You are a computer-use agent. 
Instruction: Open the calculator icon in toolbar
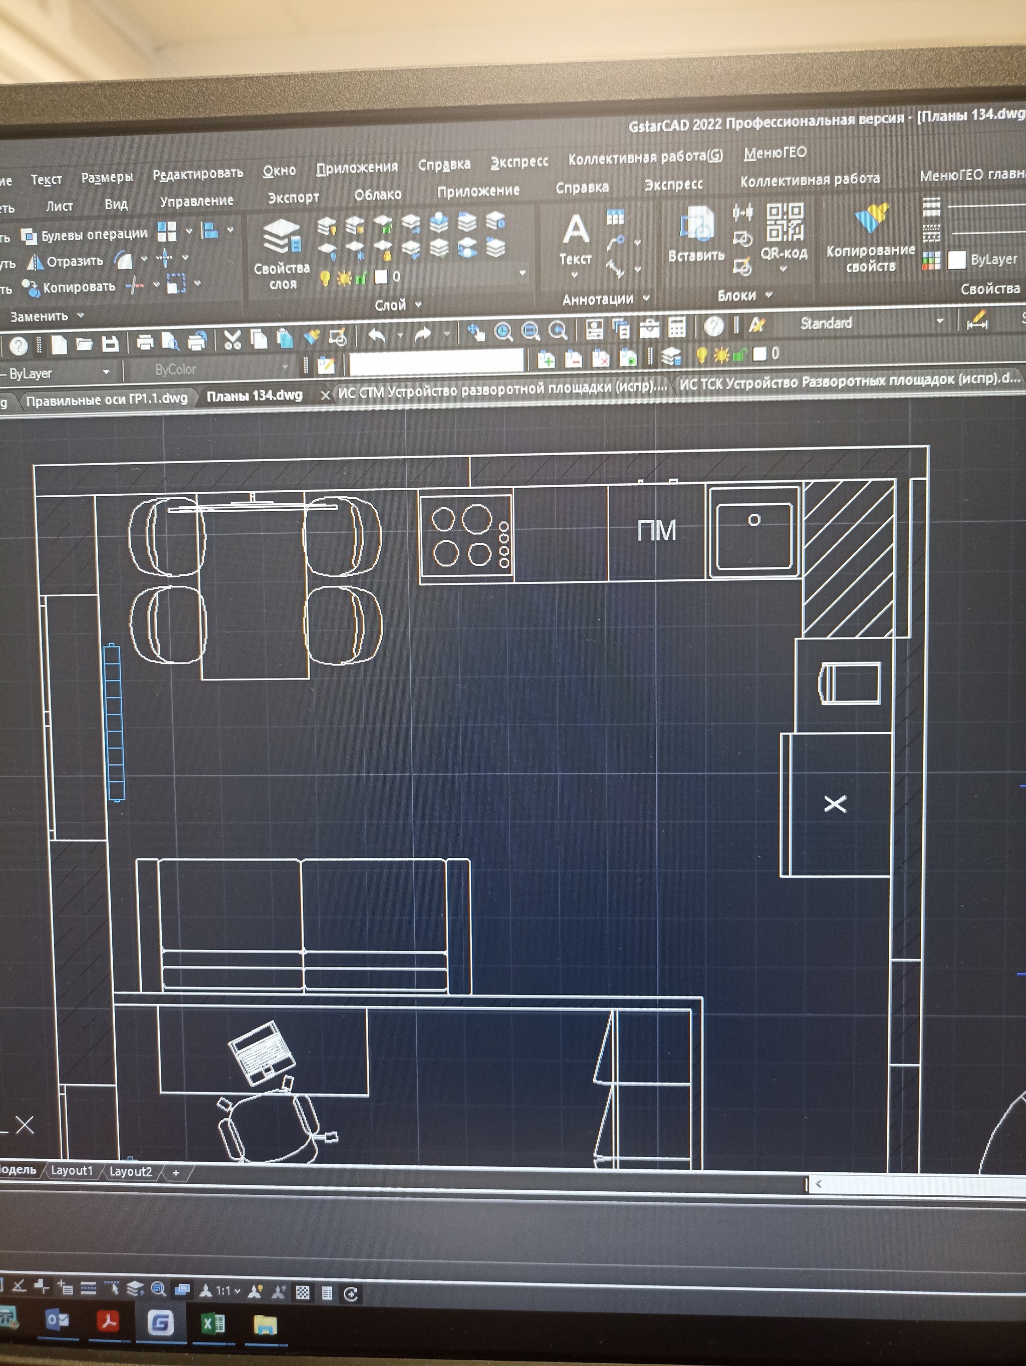pyautogui.click(x=677, y=327)
